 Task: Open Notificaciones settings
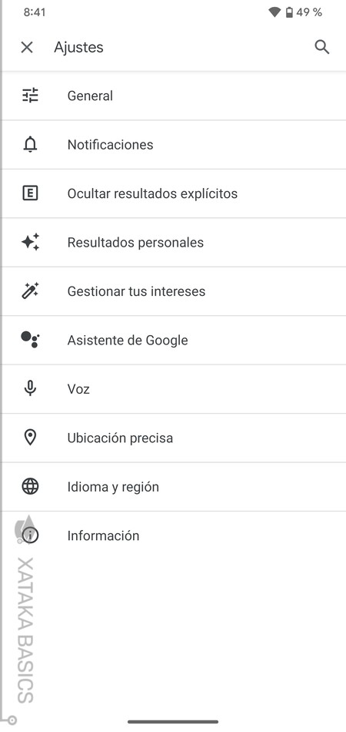(x=173, y=145)
